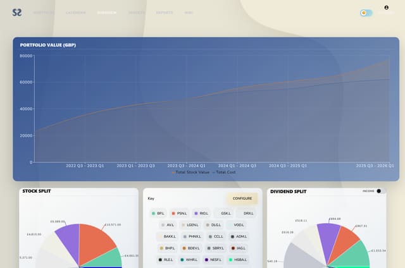Select the WHR.L key chip
The height and width of the screenshot is (268, 405).
[x=189, y=260]
